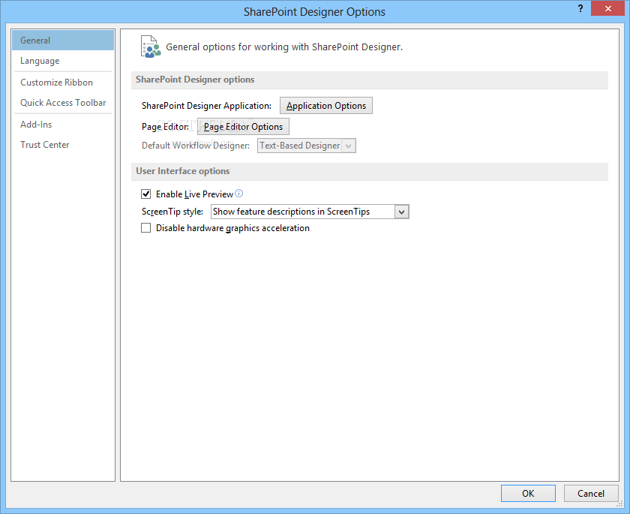Toggle the Enable Live Preview checkbox

tap(145, 194)
